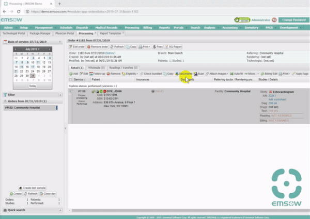Uncheck the checkbox for service #1106
Screen dimensions: 310x219
point(70,91)
